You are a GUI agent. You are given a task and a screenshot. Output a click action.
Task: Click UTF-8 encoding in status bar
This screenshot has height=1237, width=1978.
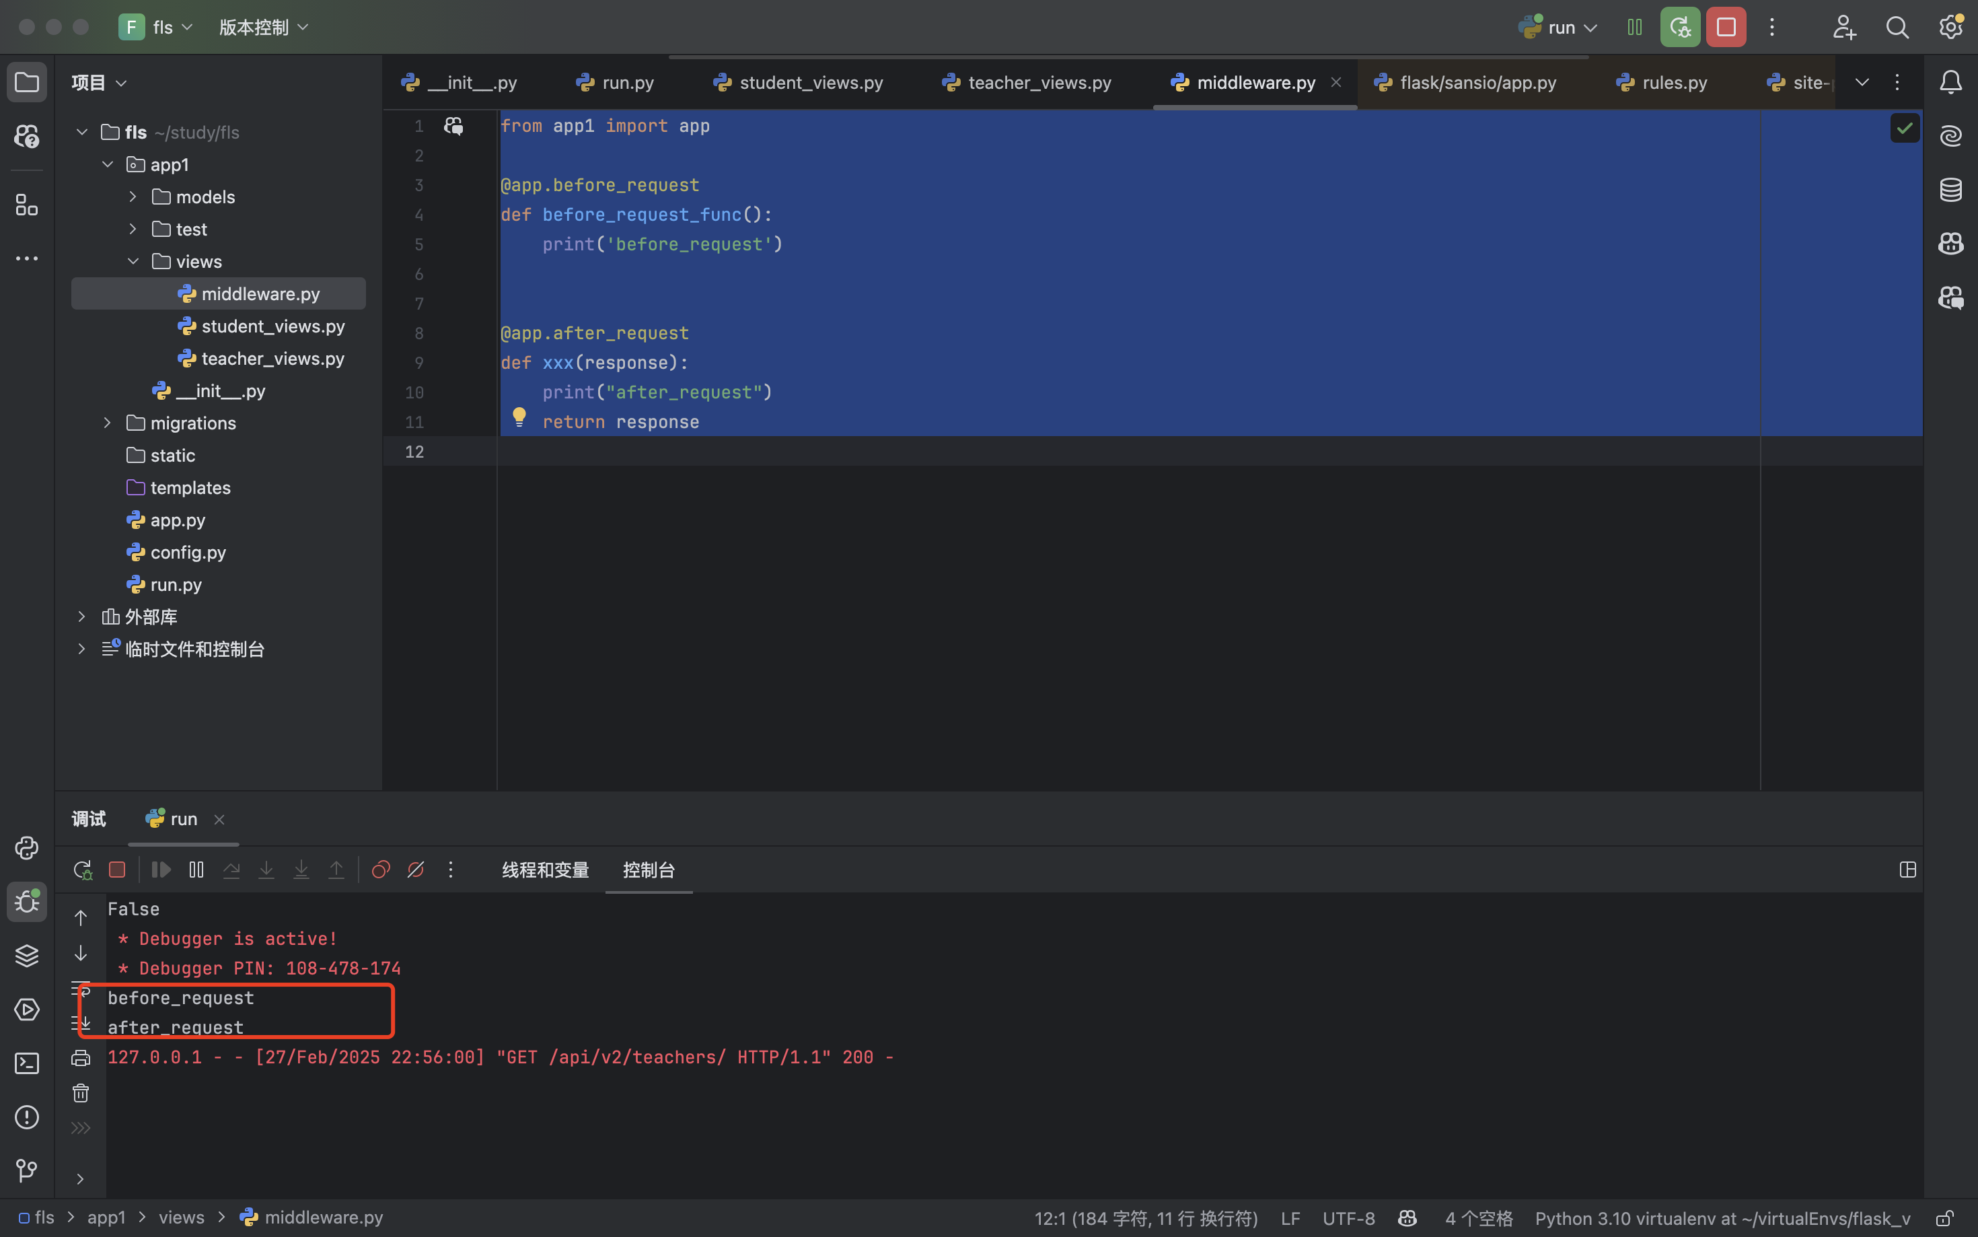click(x=1348, y=1218)
